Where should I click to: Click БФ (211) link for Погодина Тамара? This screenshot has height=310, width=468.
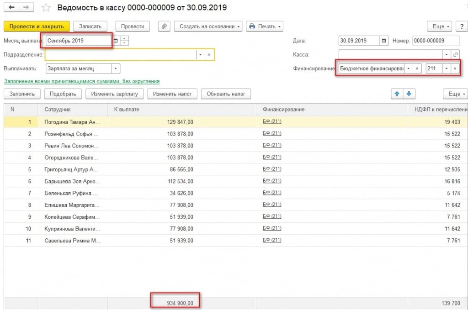pos(272,121)
